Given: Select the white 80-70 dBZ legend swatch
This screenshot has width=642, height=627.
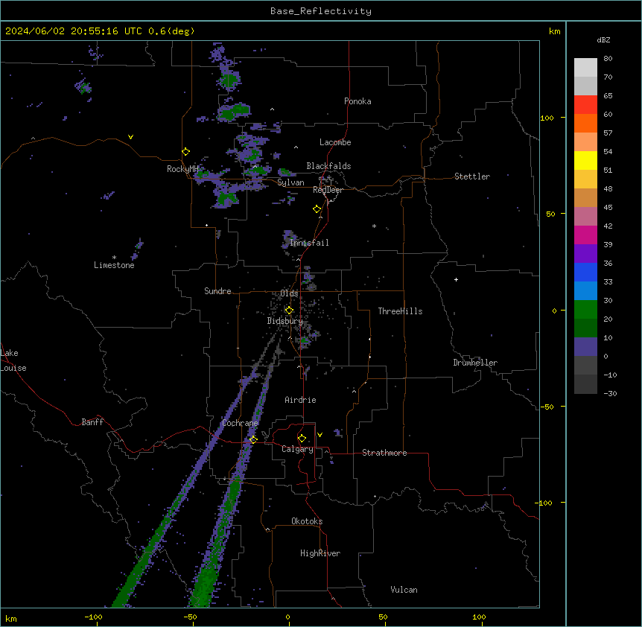Looking at the screenshot, I should [585, 68].
